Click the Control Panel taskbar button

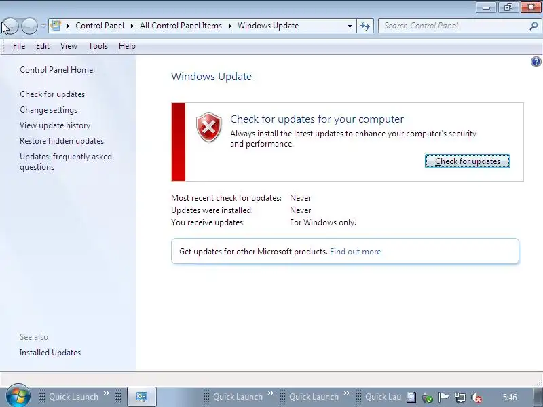tap(142, 397)
